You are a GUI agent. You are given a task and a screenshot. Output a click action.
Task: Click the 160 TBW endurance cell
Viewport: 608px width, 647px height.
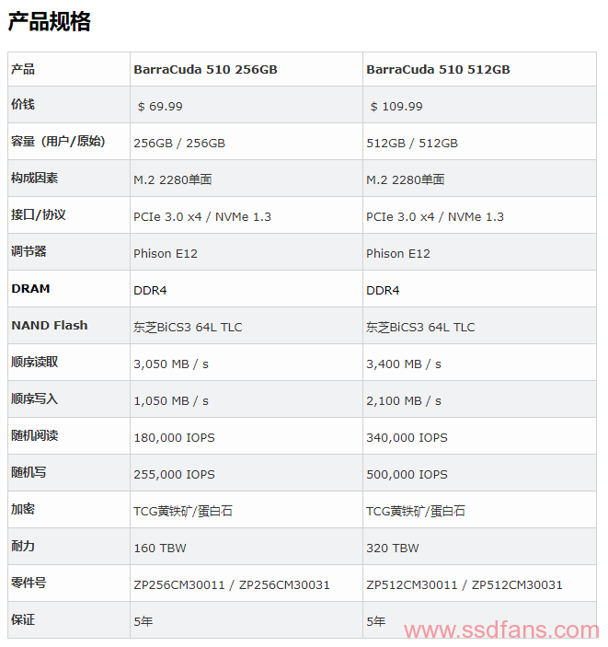coord(160,548)
